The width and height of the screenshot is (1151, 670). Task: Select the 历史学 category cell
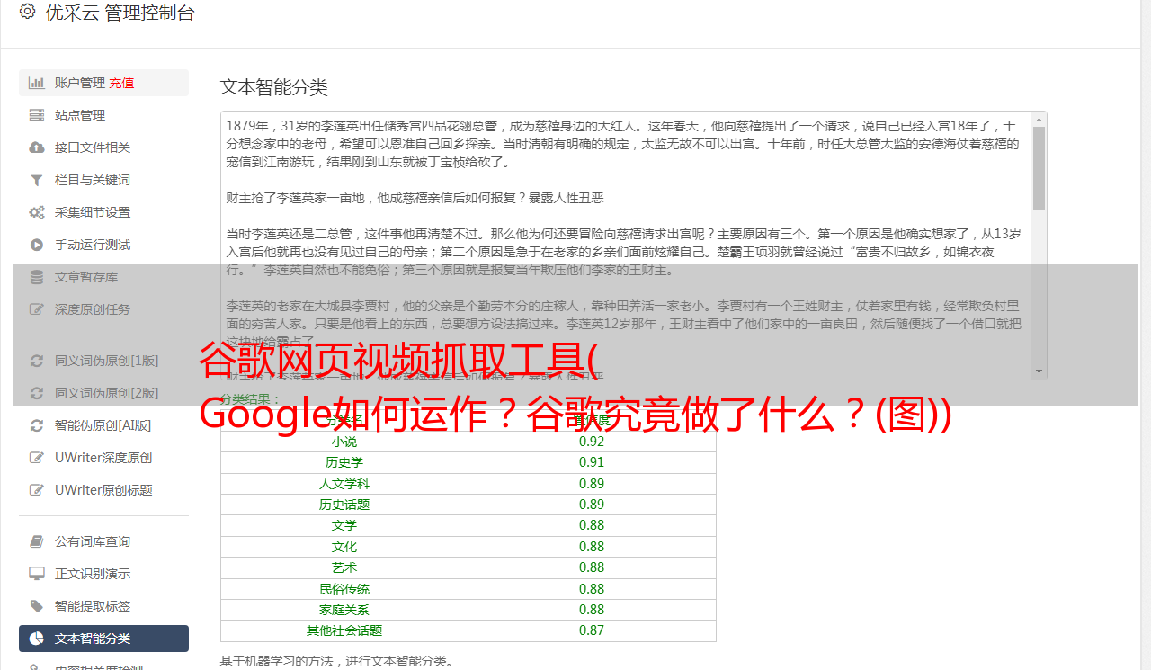[x=344, y=462]
